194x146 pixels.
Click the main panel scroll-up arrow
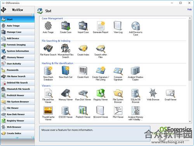tap(190, 18)
